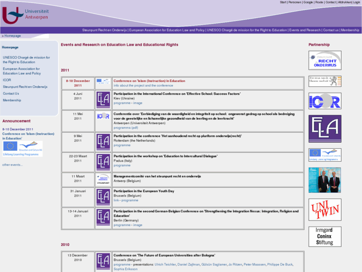Open UNESCO Chargé de mission in top navigation bar

247,30
